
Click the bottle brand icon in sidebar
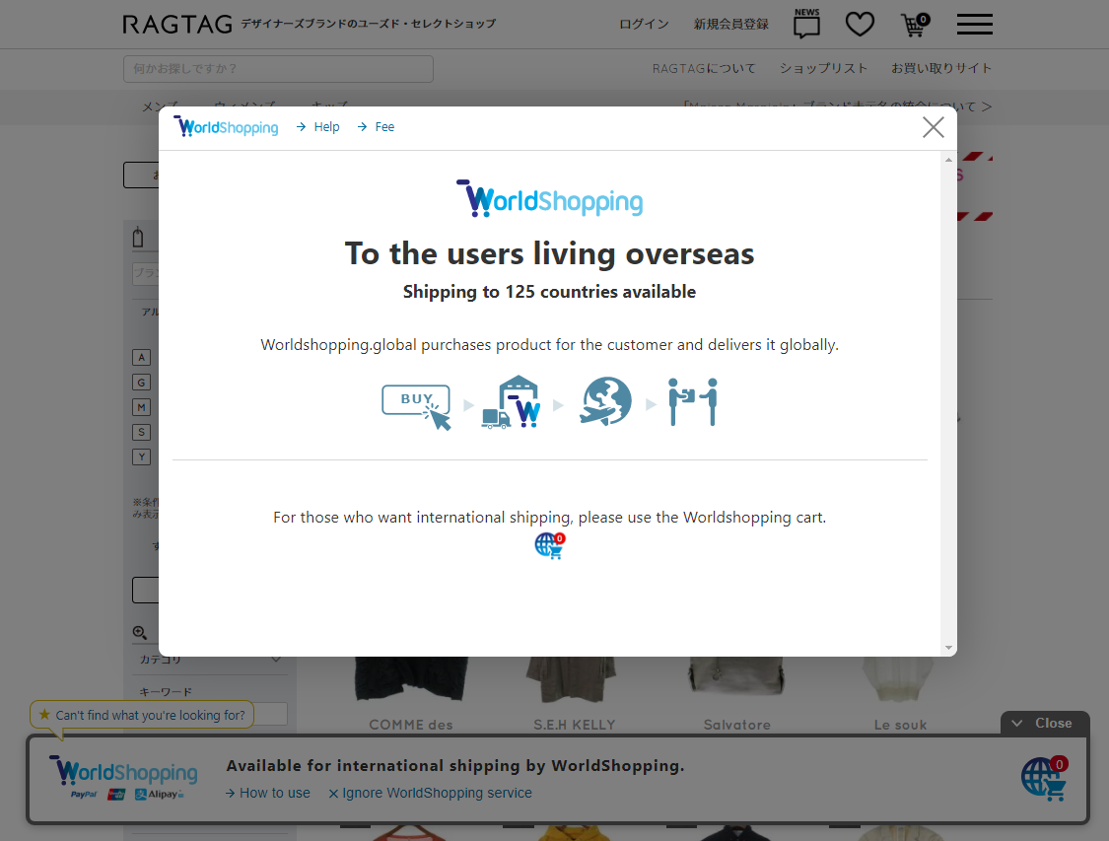click(x=138, y=238)
